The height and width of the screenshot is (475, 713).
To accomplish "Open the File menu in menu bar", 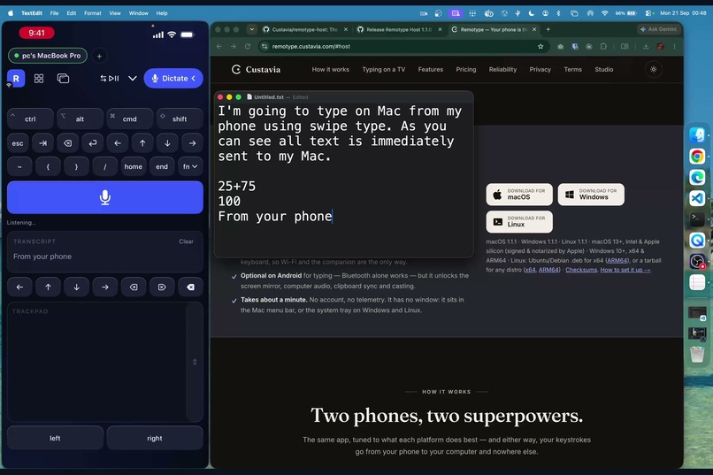I will click(54, 13).
